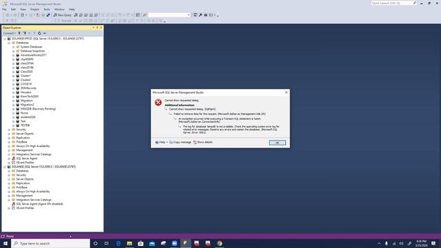Select the Migration2 database
The image size is (441, 248).
coord(27,105)
